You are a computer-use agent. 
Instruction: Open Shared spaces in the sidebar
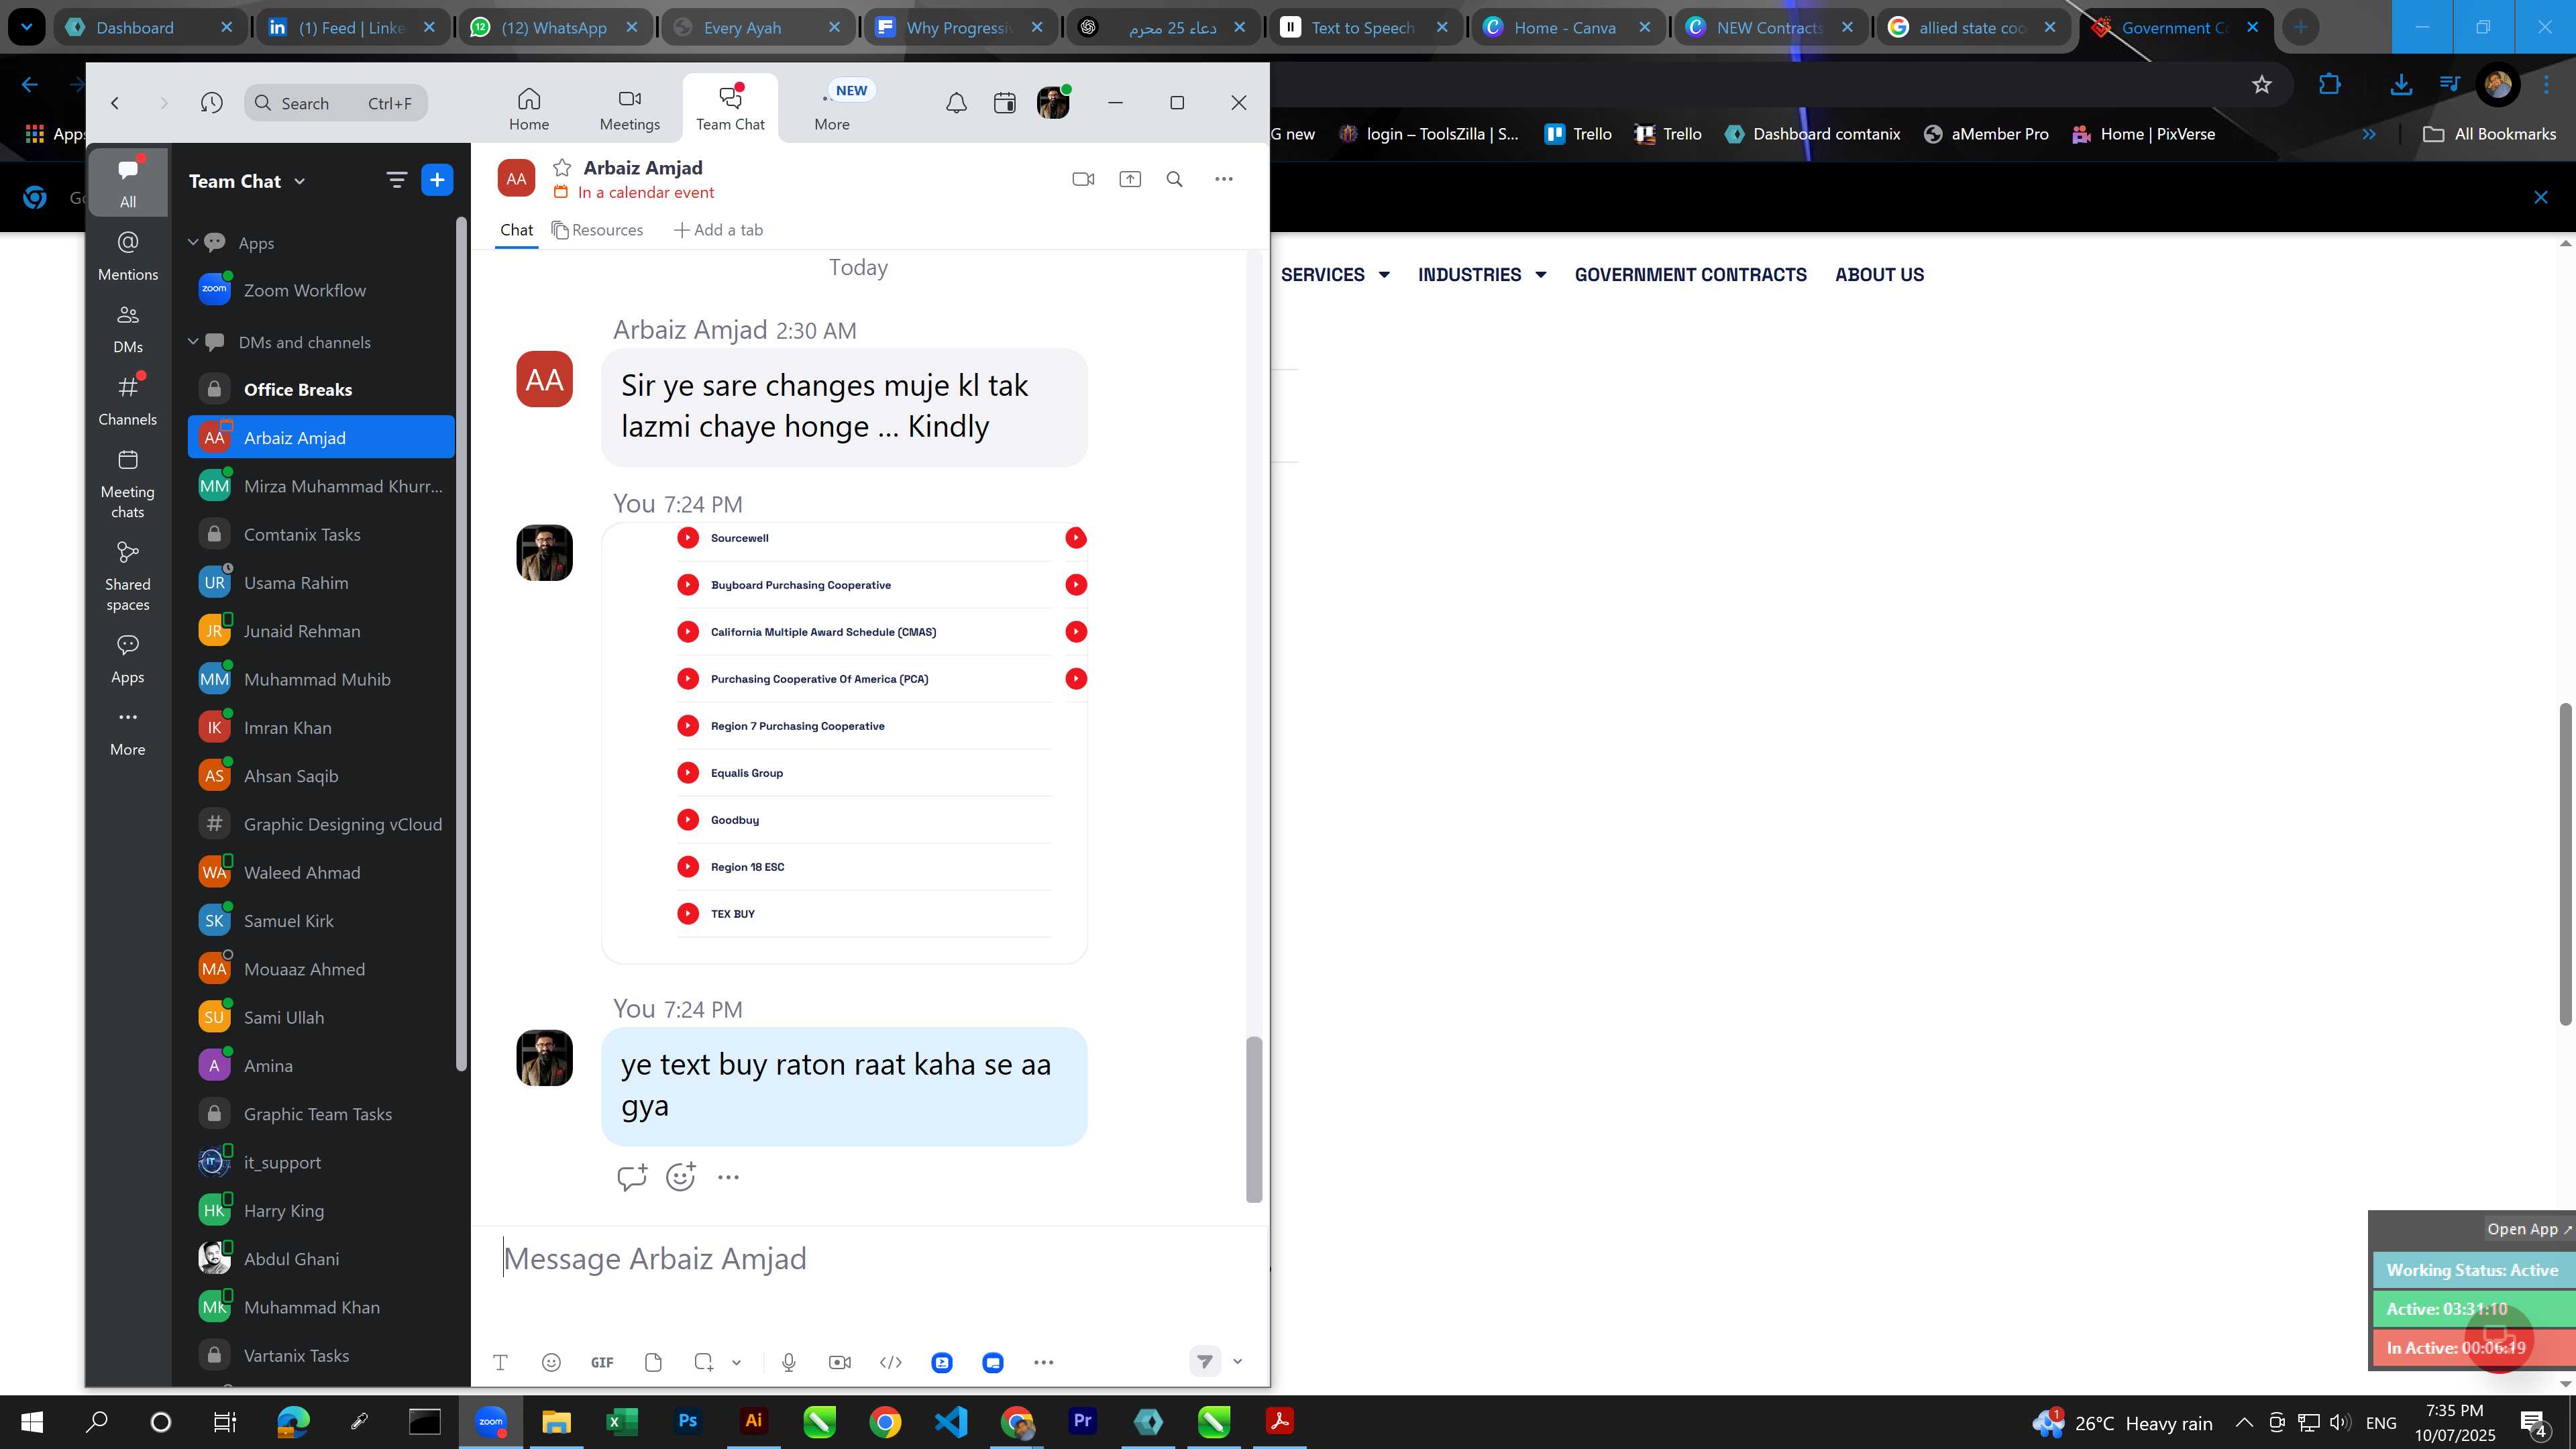click(x=128, y=577)
